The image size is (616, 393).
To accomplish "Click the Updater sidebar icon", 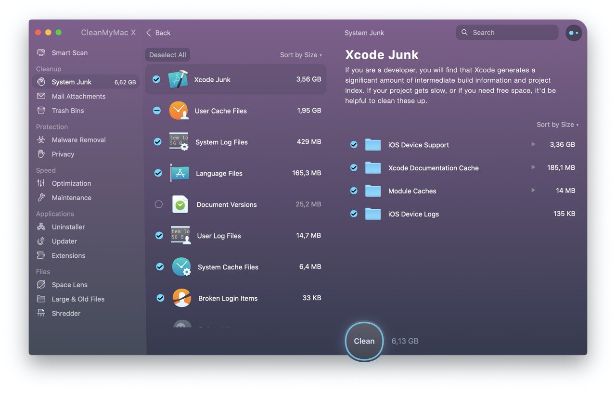I will (x=41, y=241).
